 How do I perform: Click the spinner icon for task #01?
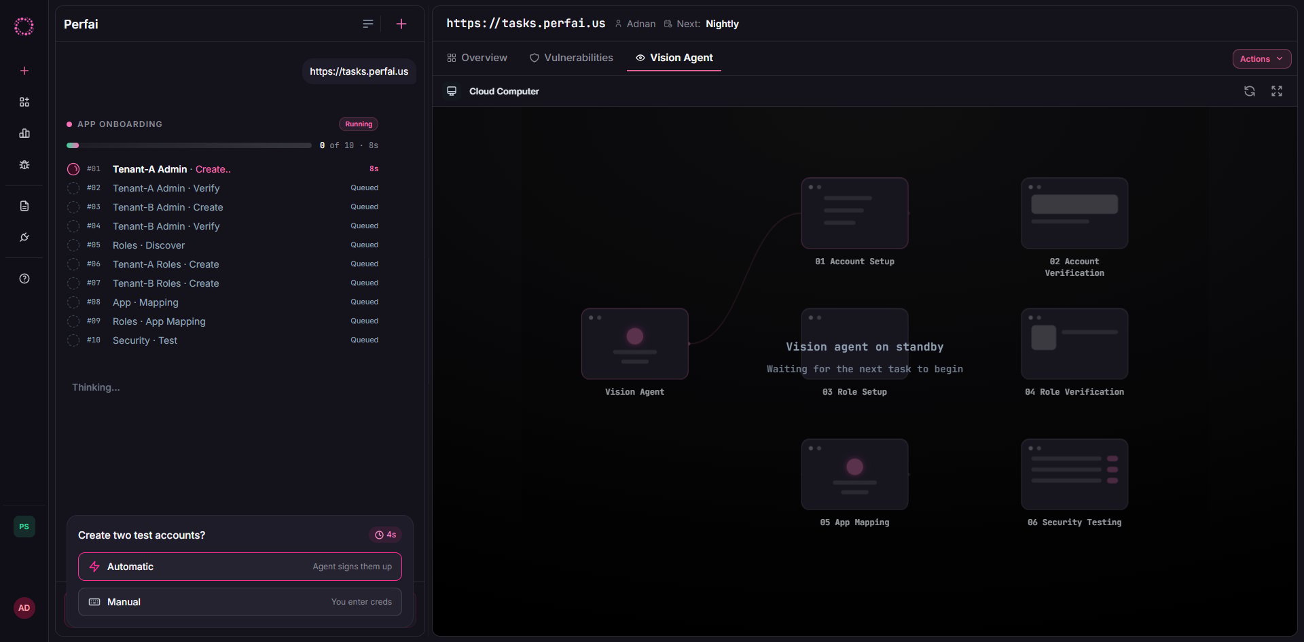[73, 169]
